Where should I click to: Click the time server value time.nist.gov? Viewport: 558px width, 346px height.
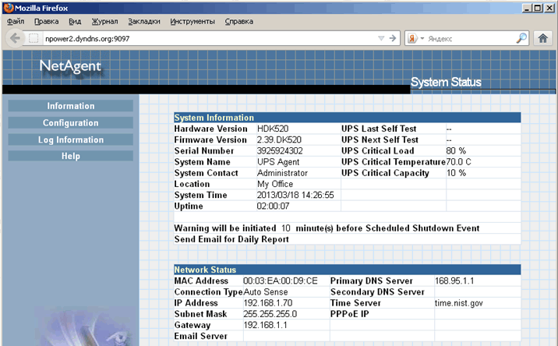(x=459, y=303)
